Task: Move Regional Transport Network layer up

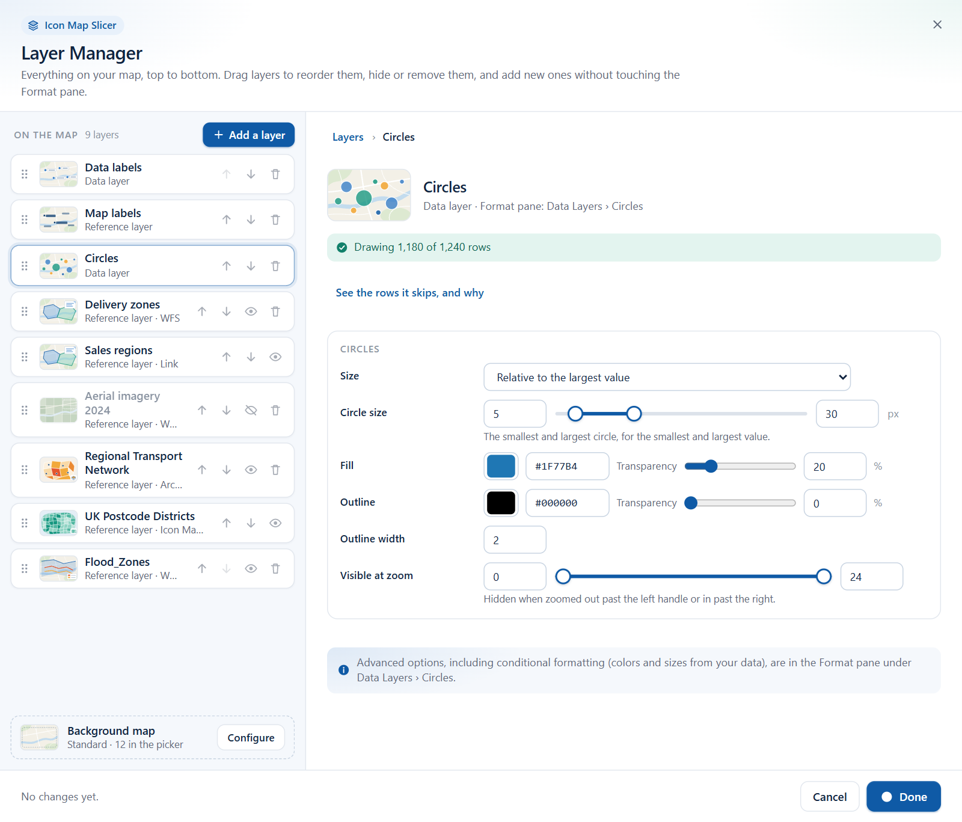Action: (x=202, y=470)
